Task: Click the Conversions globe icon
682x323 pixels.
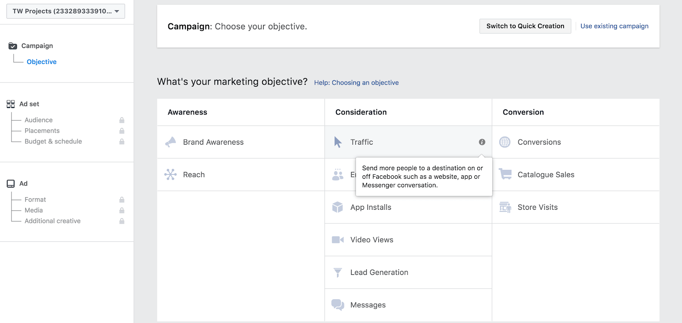Action: tap(505, 142)
